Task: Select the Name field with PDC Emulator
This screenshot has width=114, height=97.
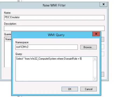Action: click(x=54, y=17)
